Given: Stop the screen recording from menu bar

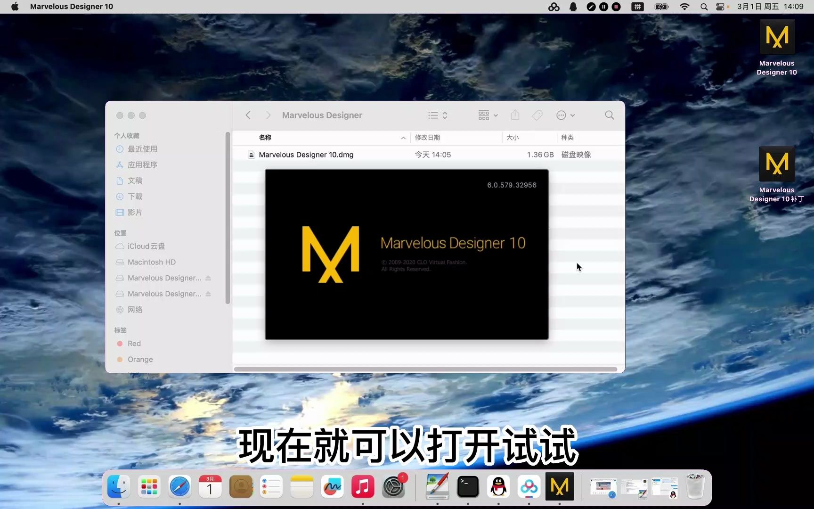Looking at the screenshot, I should click(x=616, y=7).
